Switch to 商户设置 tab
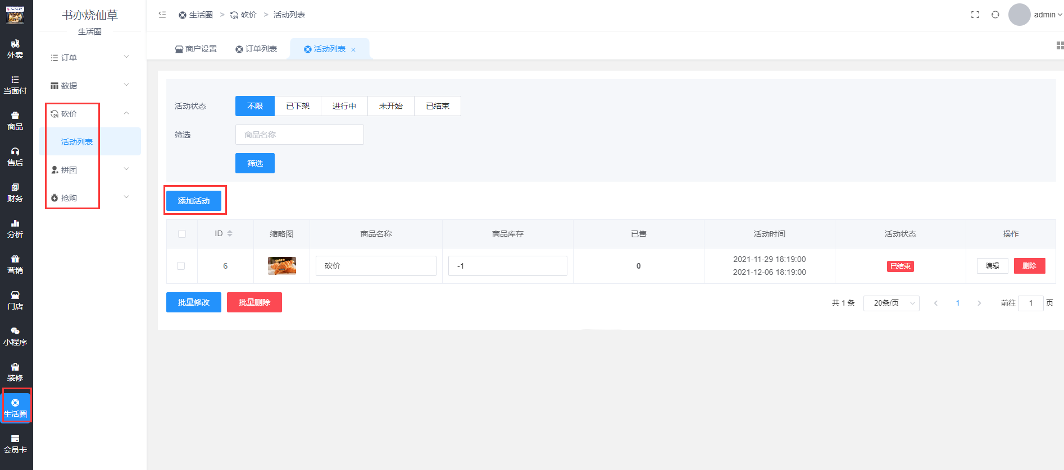1064x470 pixels. pyautogui.click(x=196, y=49)
